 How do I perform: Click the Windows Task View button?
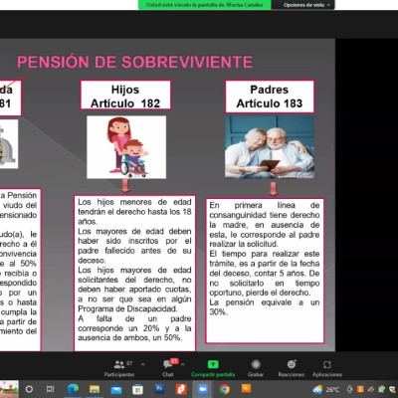tap(50, 389)
